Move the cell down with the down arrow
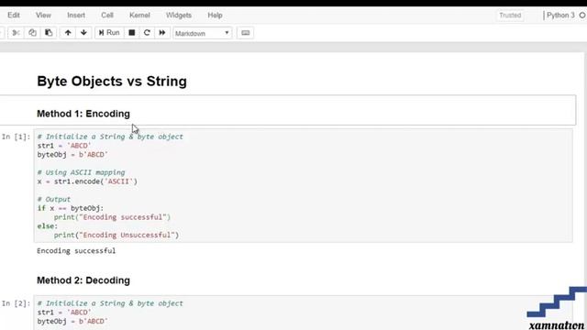 point(83,33)
